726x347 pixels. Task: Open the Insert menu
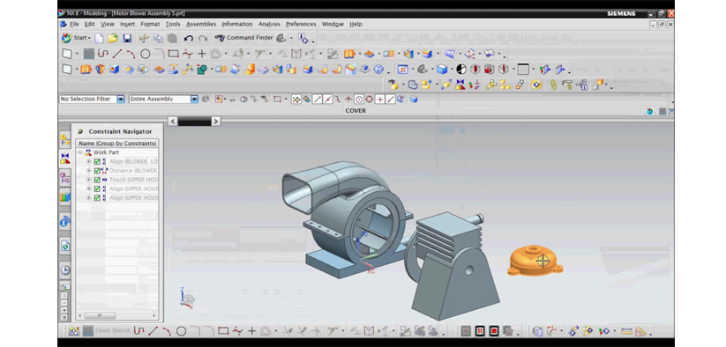point(127,24)
